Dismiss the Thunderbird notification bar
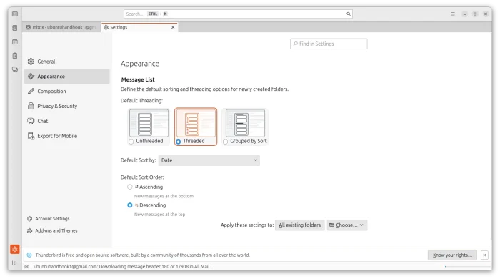Screen dimensions: 500x279 (484, 255)
